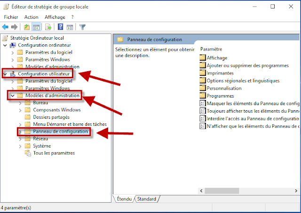Viewport: 301px width, 213px height.
Task: Select Panneau de configuration in the tree
Action: (x=60, y=131)
